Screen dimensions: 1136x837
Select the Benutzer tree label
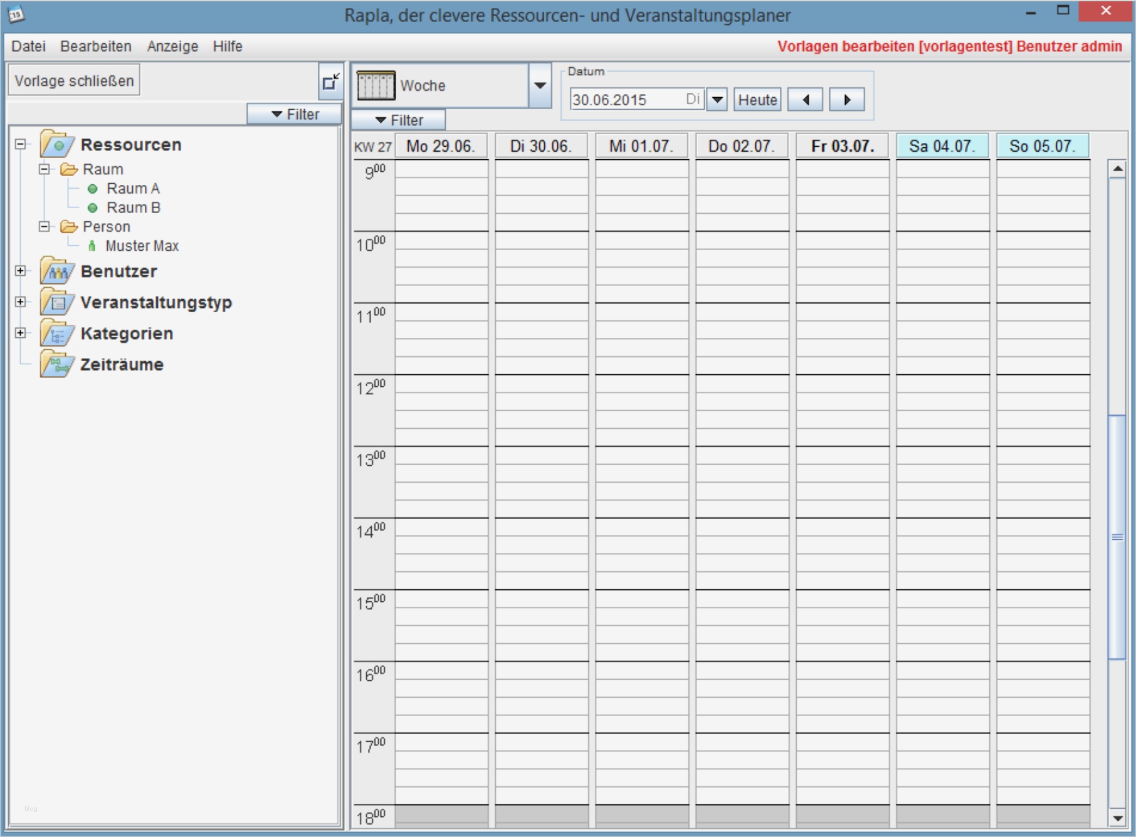(119, 271)
